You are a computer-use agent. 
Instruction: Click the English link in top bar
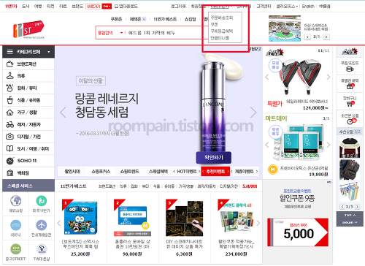[308, 7]
